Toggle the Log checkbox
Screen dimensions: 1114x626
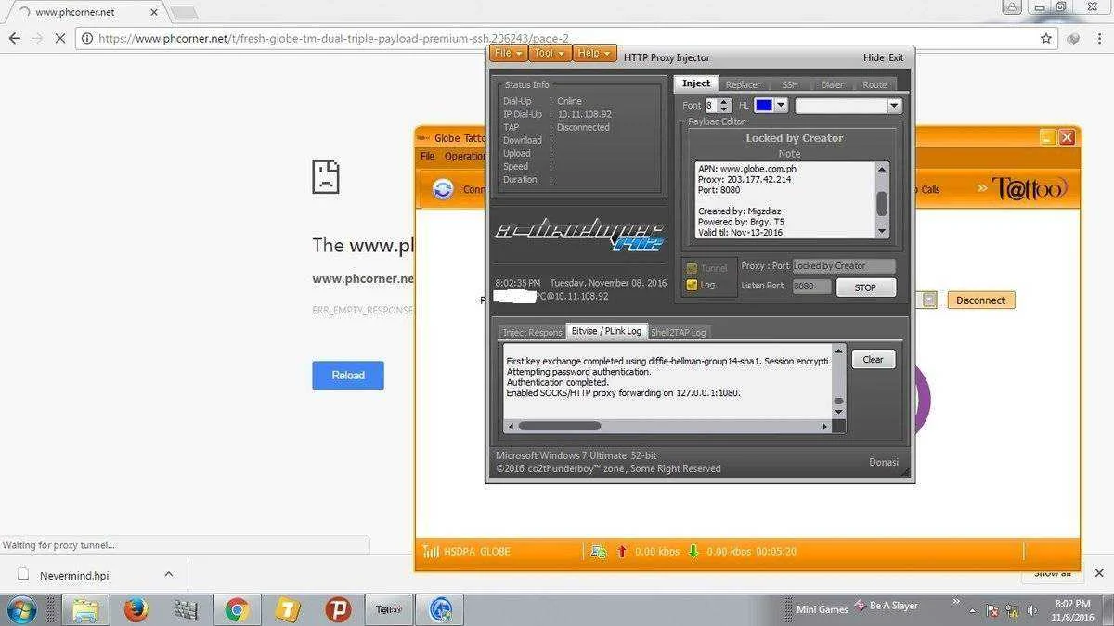692,285
